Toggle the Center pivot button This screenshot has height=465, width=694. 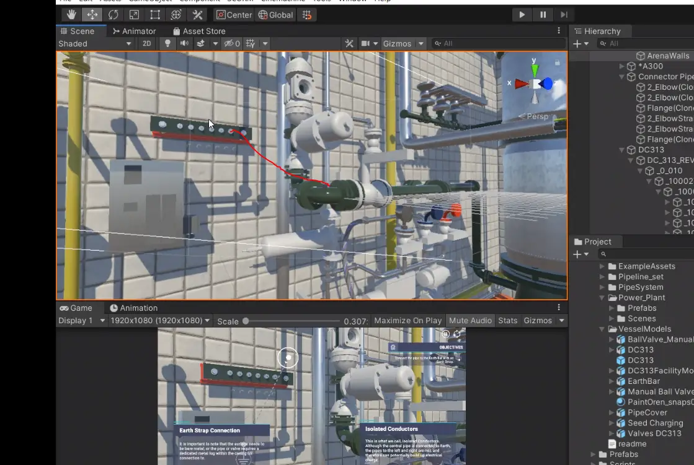234,15
